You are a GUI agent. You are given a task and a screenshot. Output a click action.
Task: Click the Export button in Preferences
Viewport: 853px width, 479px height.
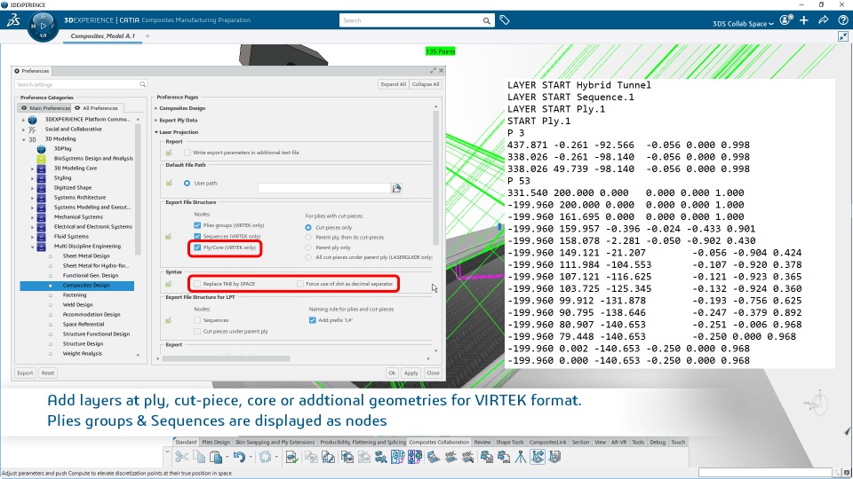coord(25,373)
